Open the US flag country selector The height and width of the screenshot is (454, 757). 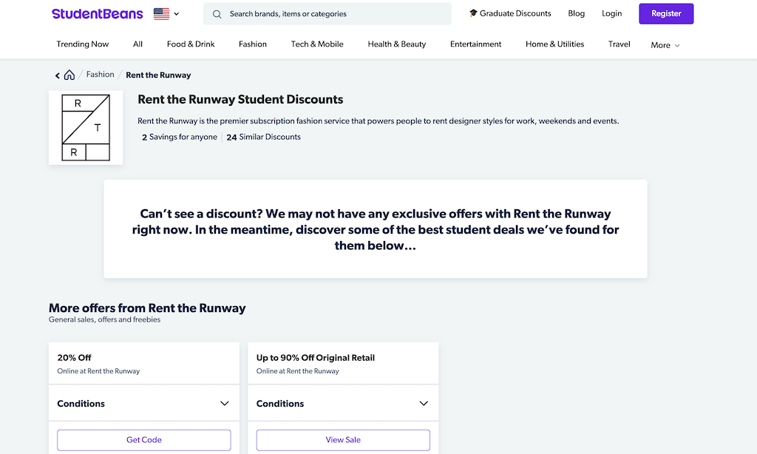[x=166, y=14]
